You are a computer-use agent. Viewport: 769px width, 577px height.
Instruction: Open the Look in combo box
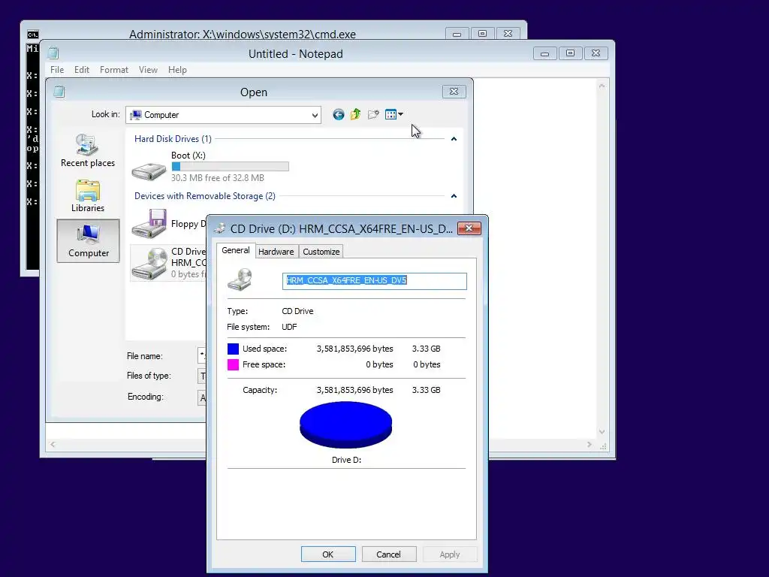coord(224,115)
